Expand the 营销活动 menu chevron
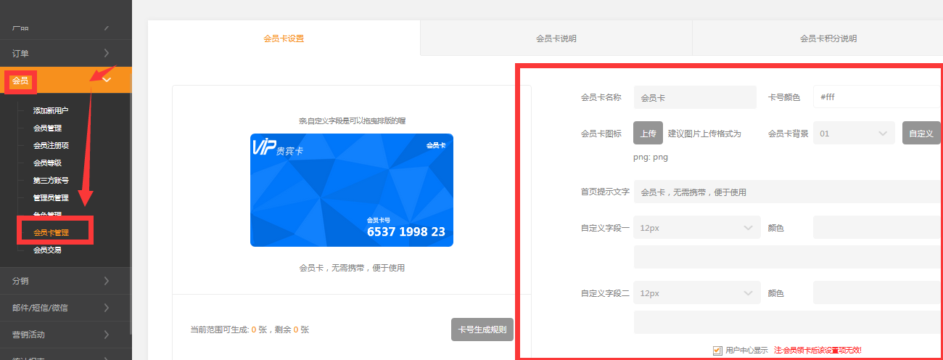Viewport: 943px width, 360px height. (107, 335)
